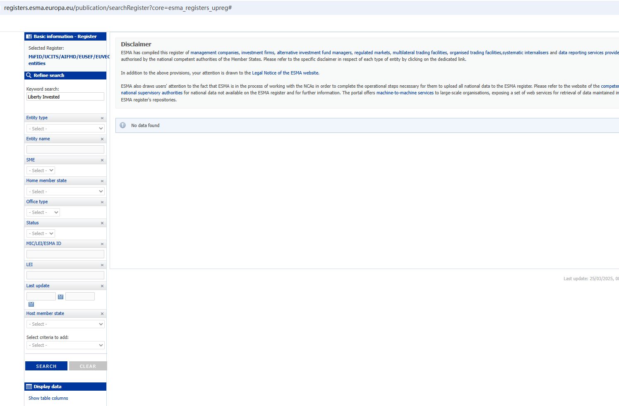Open the 'machine-to-machine services' link
The width and height of the screenshot is (619, 406).
405,93
